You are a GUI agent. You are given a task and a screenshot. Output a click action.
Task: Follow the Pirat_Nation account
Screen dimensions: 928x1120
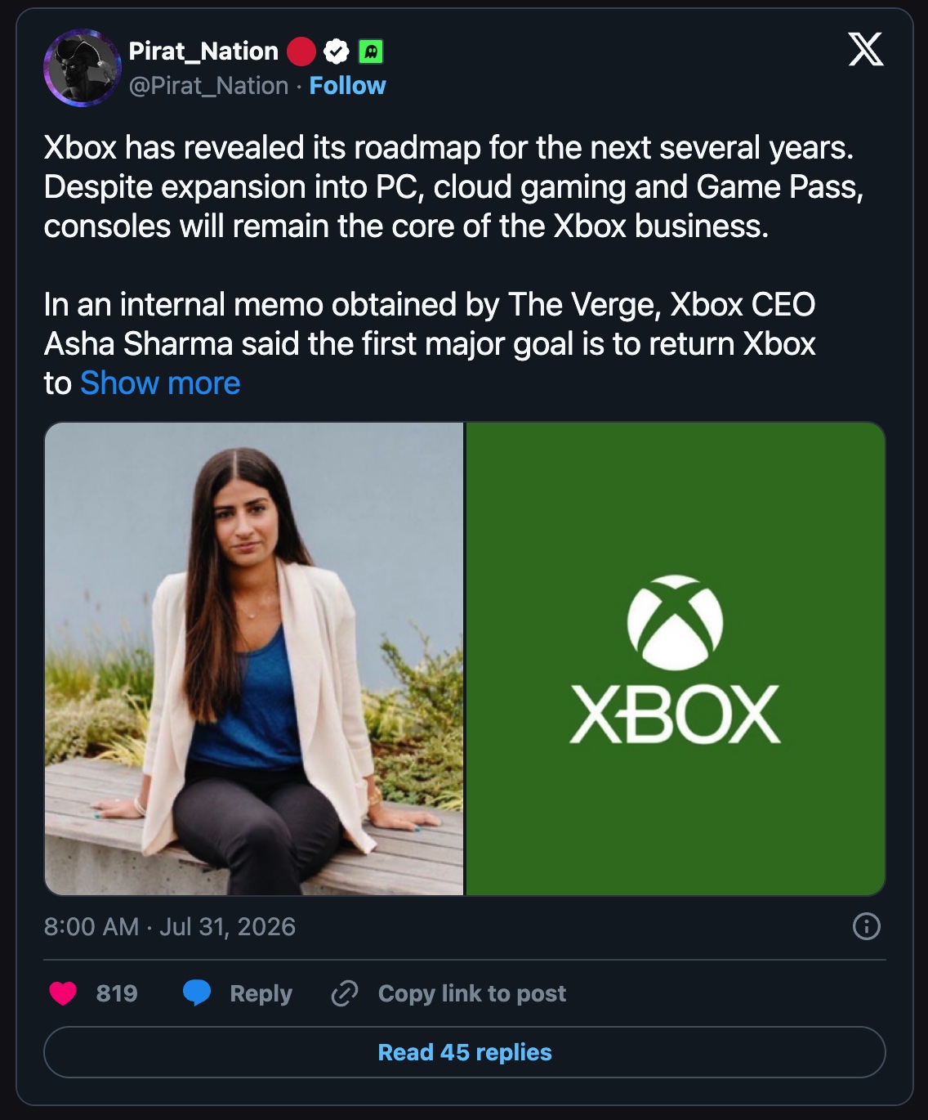tap(347, 86)
